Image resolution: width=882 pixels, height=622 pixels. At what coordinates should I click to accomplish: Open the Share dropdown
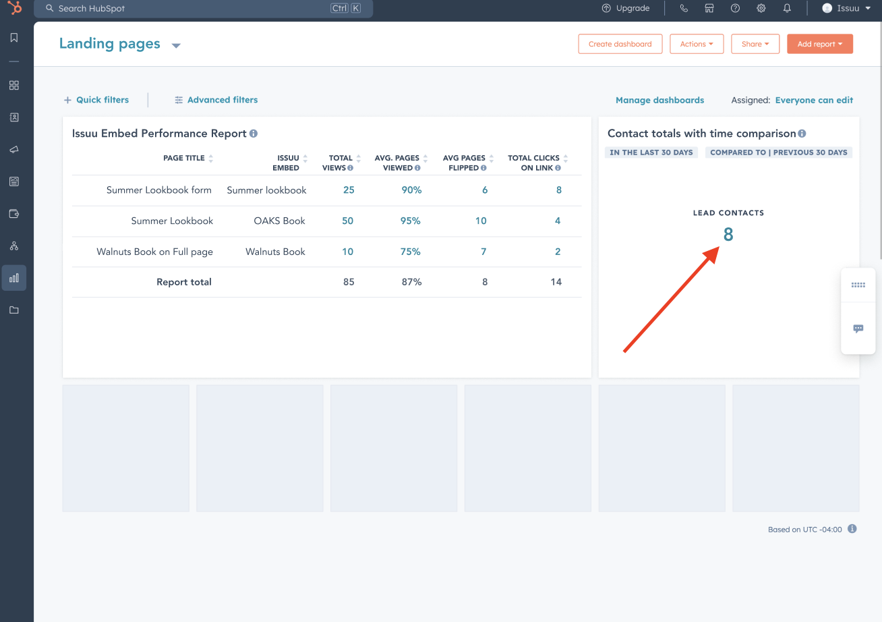click(x=755, y=44)
